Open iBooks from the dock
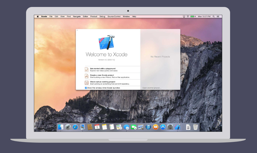Screen dimensions: 257x153 coord(155,127)
